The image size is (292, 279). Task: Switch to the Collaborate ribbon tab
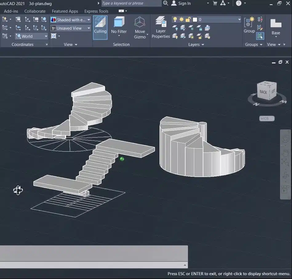35,11
